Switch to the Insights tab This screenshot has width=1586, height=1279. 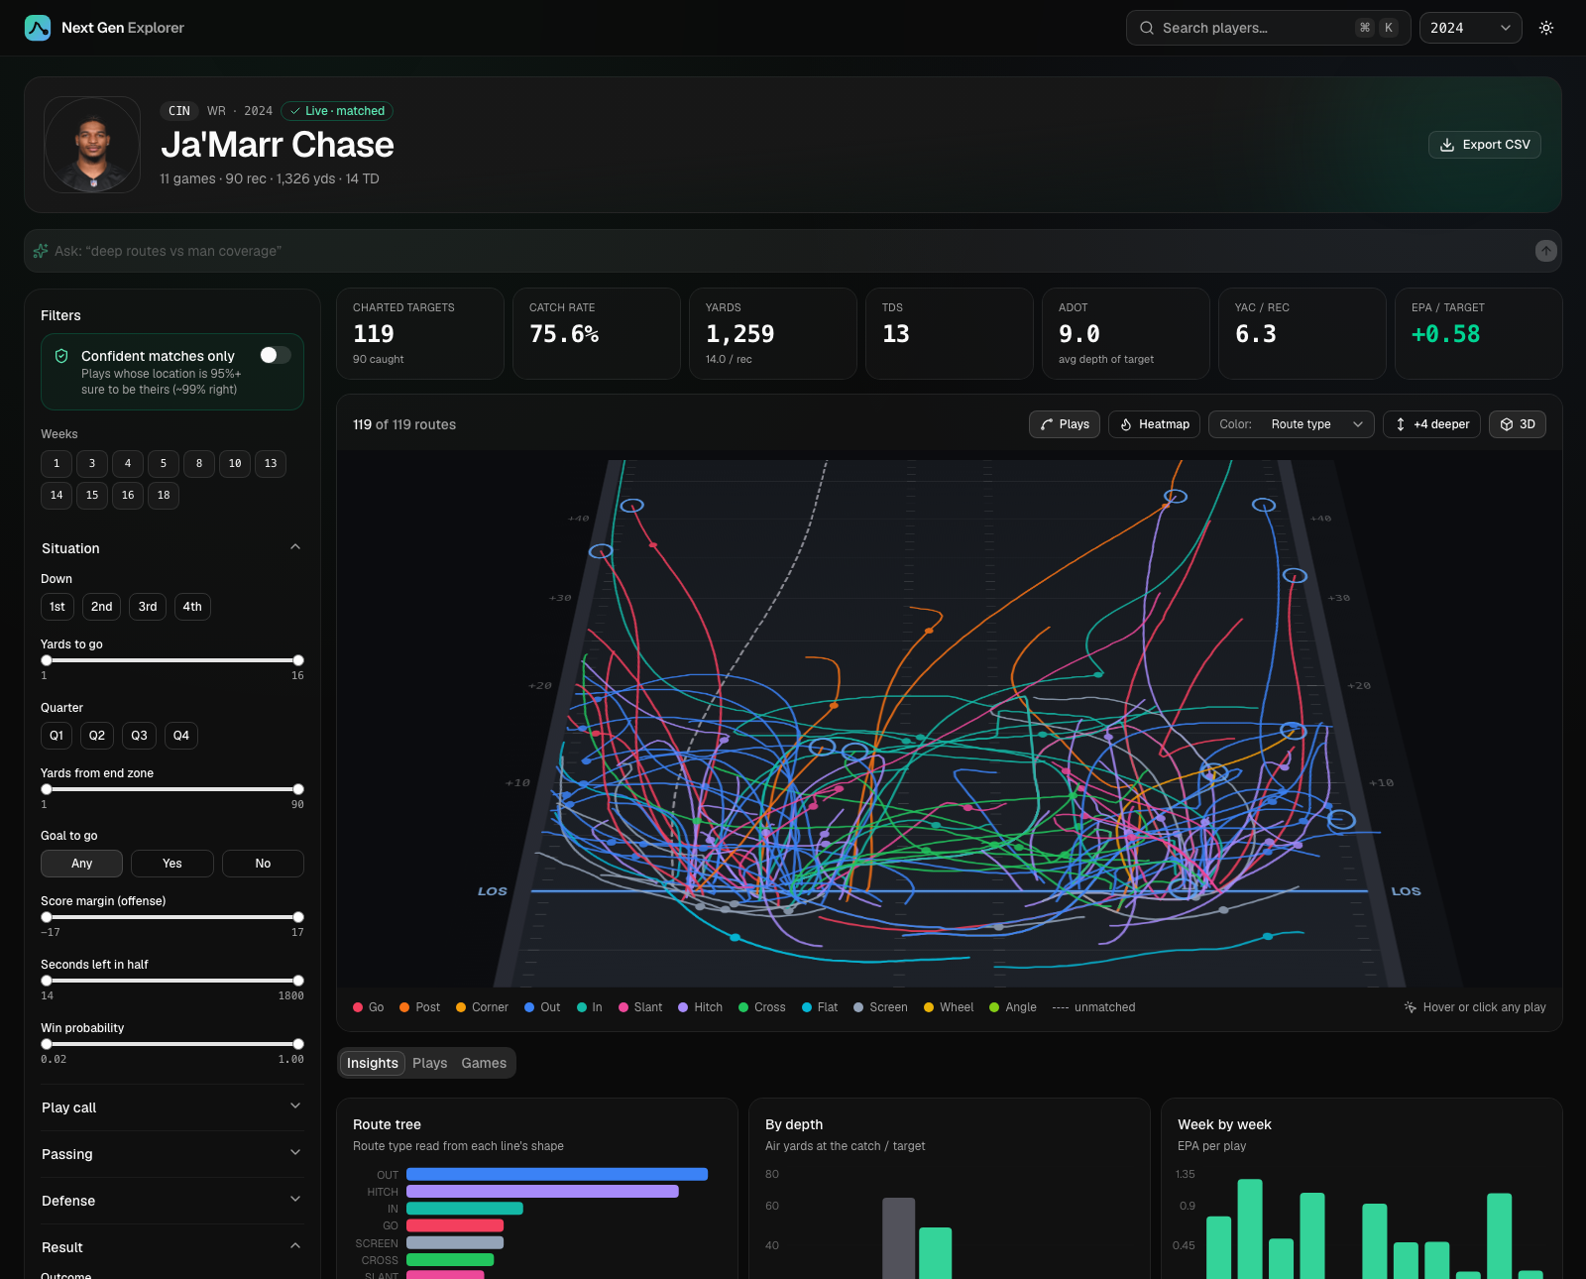pyautogui.click(x=373, y=1063)
